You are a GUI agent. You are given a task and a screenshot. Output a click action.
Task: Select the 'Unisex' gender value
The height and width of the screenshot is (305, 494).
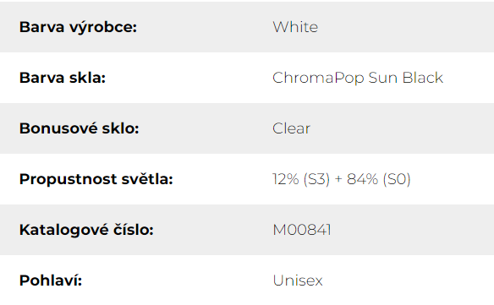tap(298, 280)
